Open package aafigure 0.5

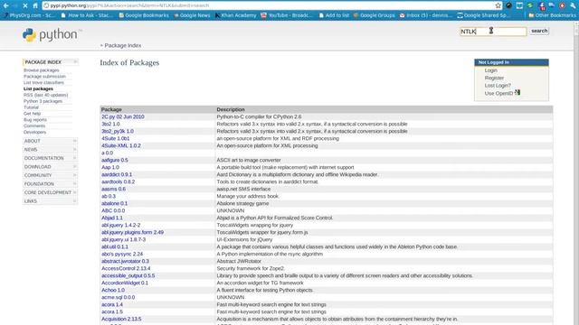[115, 160]
